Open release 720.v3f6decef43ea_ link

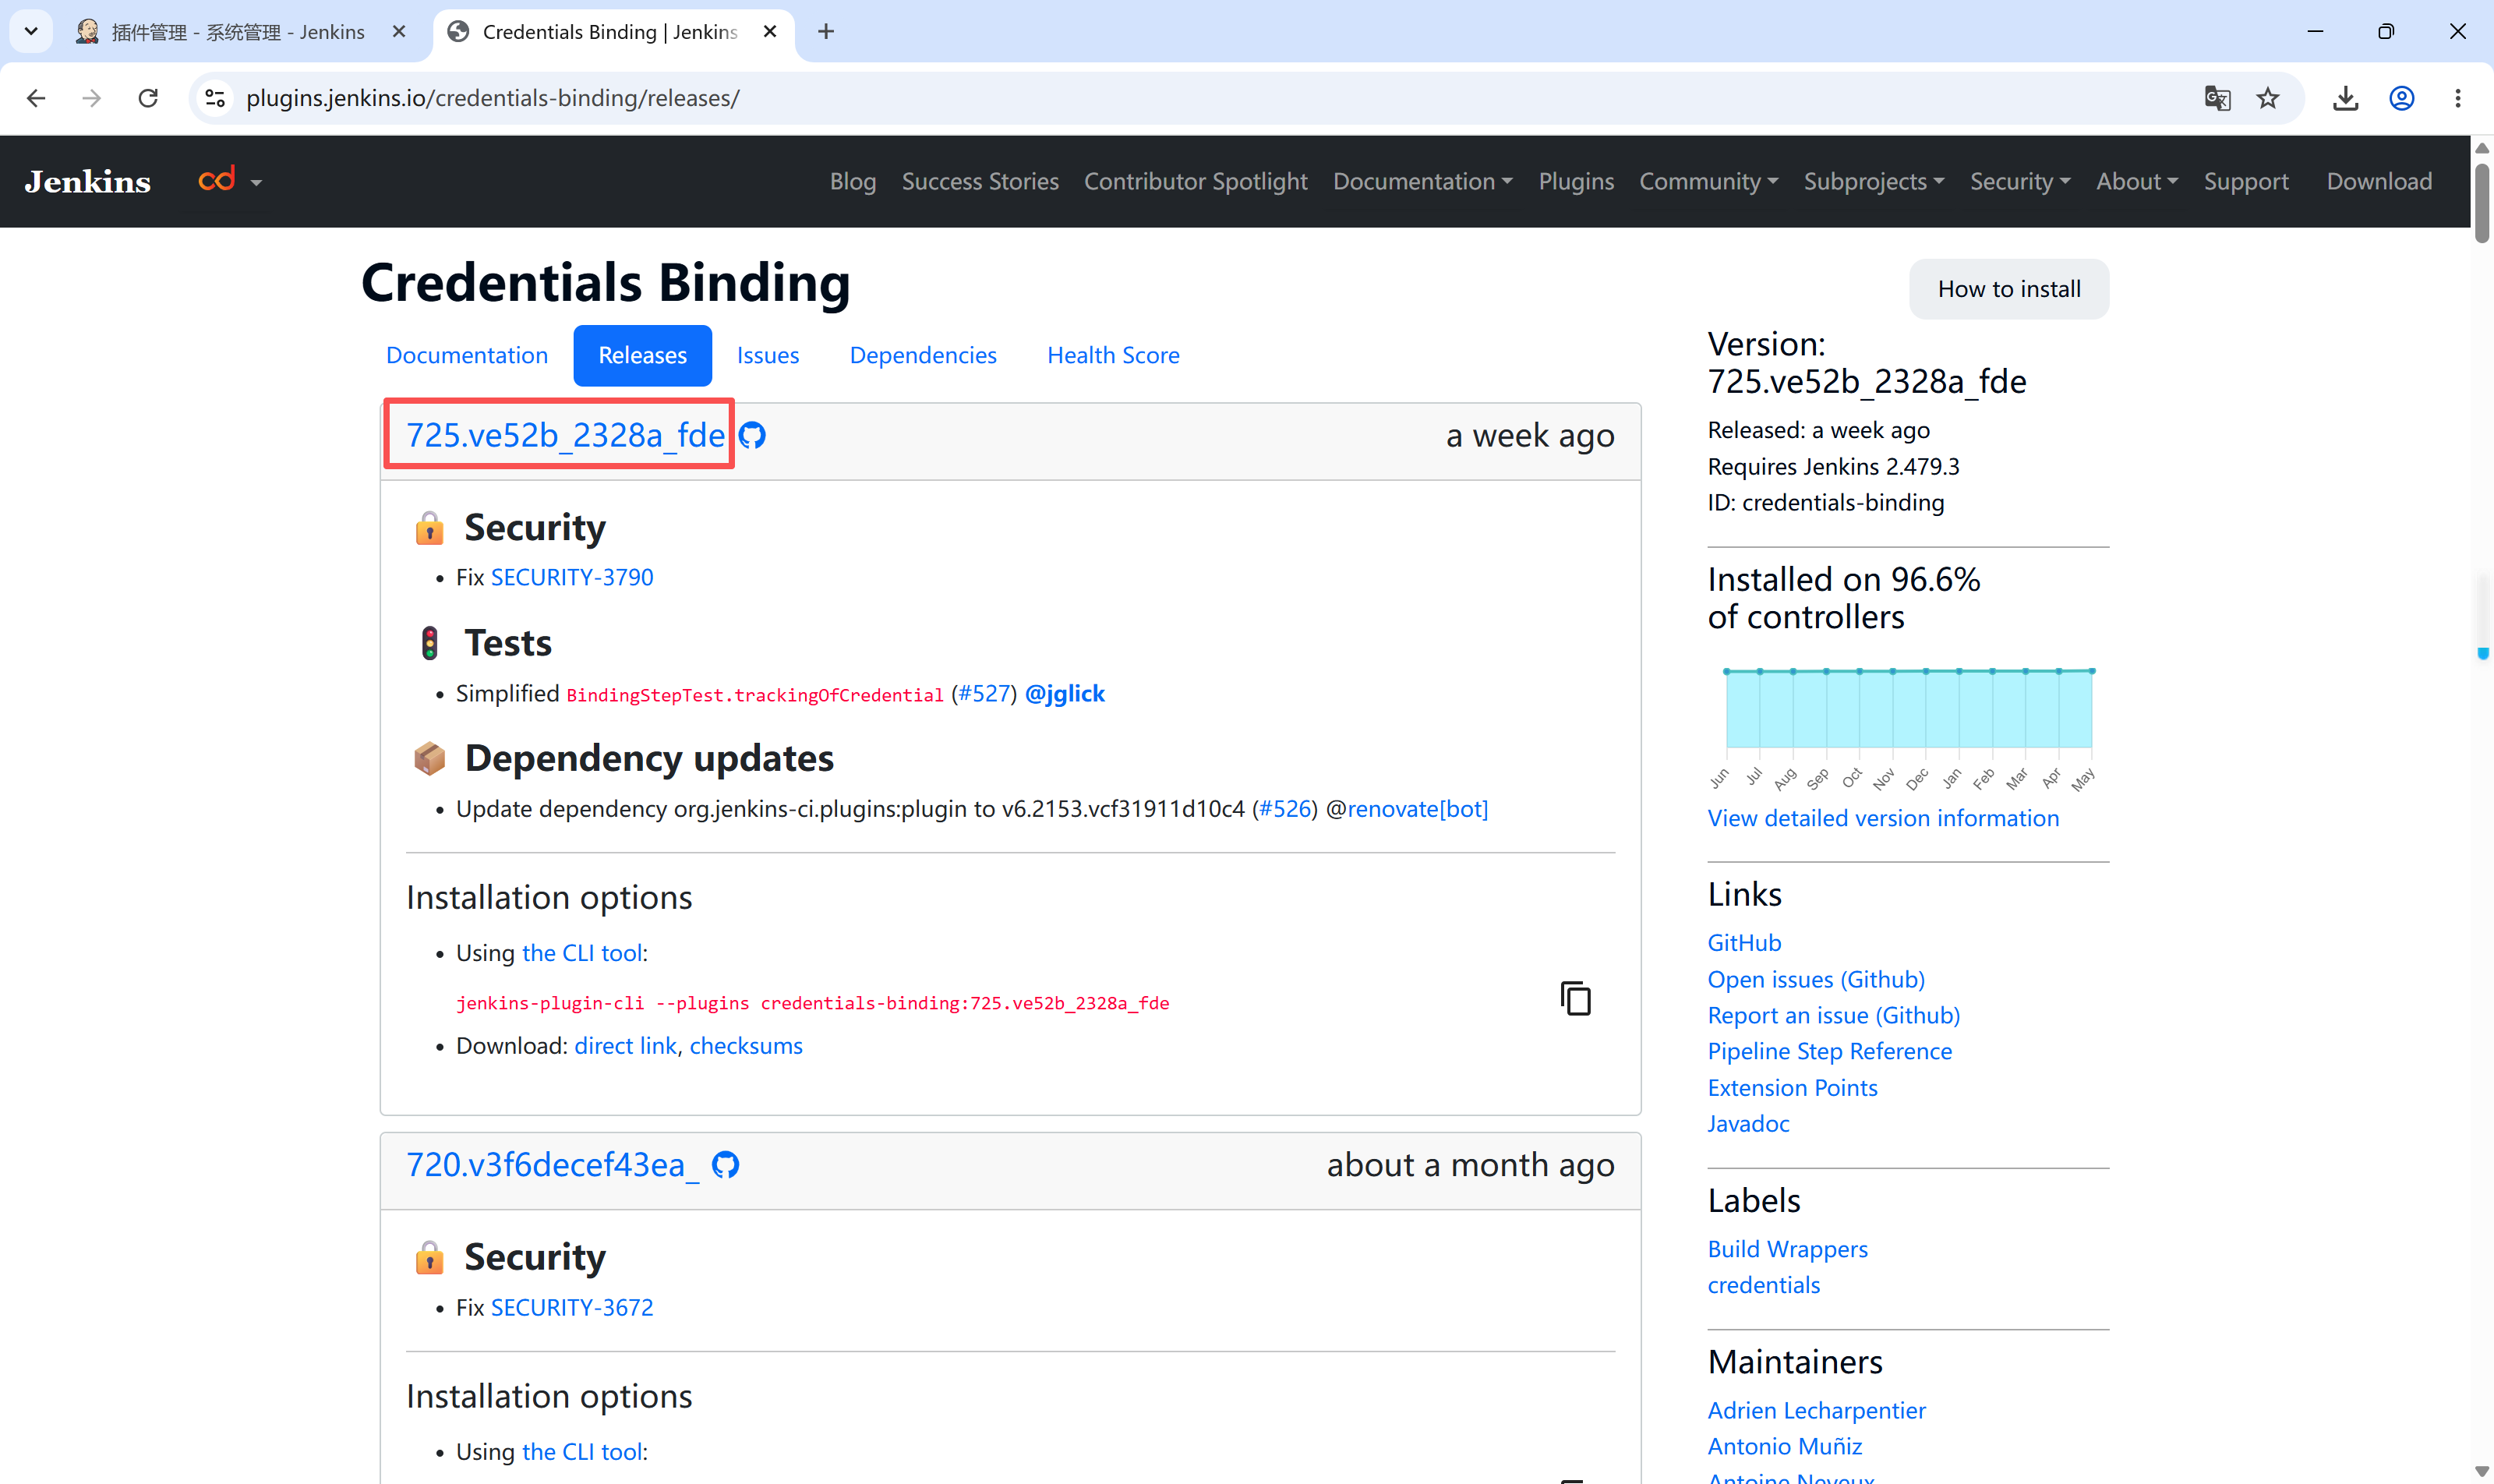click(552, 1165)
